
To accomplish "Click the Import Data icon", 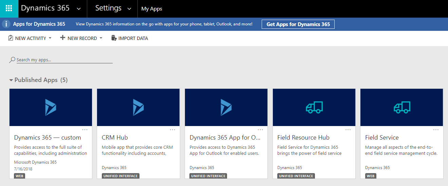I will coord(114,38).
